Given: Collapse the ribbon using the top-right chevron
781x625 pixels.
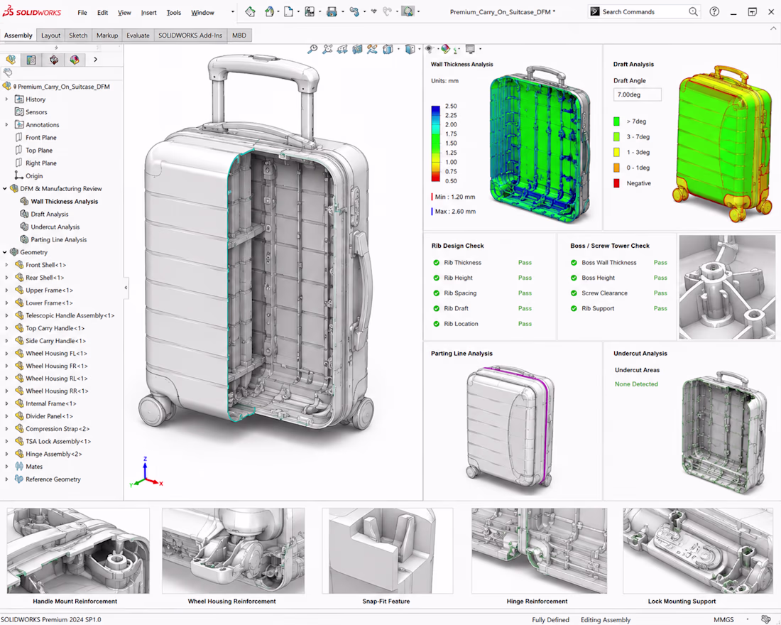Looking at the screenshot, I should [773, 28].
